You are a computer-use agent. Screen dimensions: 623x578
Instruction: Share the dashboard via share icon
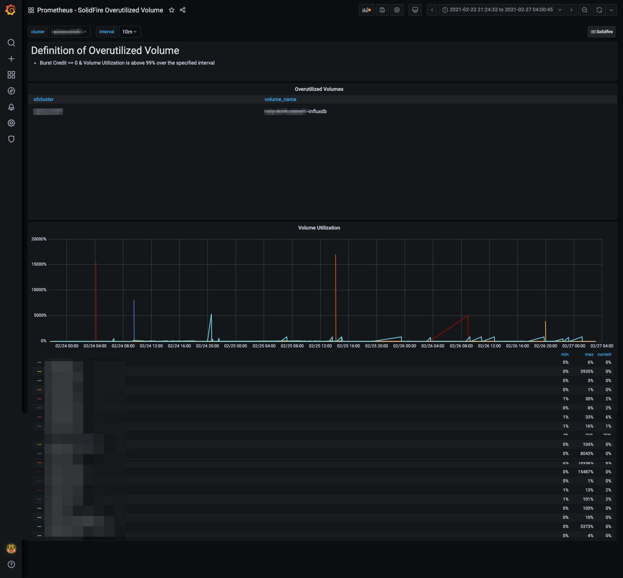coord(183,10)
